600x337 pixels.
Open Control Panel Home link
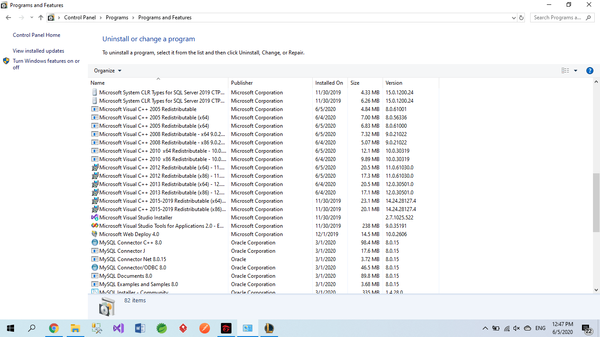click(36, 35)
